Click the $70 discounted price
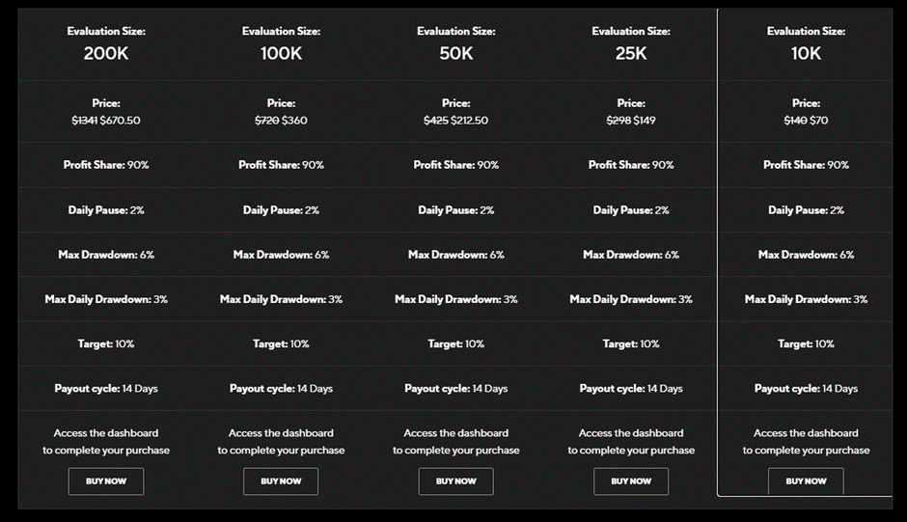Screen dimensions: 907x522 click(x=818, y=121)
